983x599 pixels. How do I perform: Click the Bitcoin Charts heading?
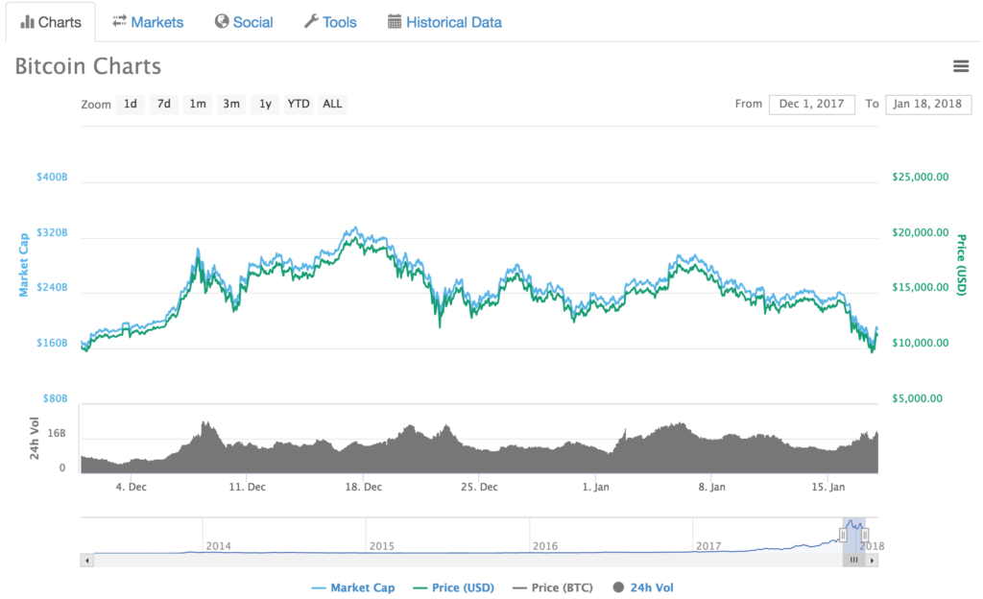(87, 66)
